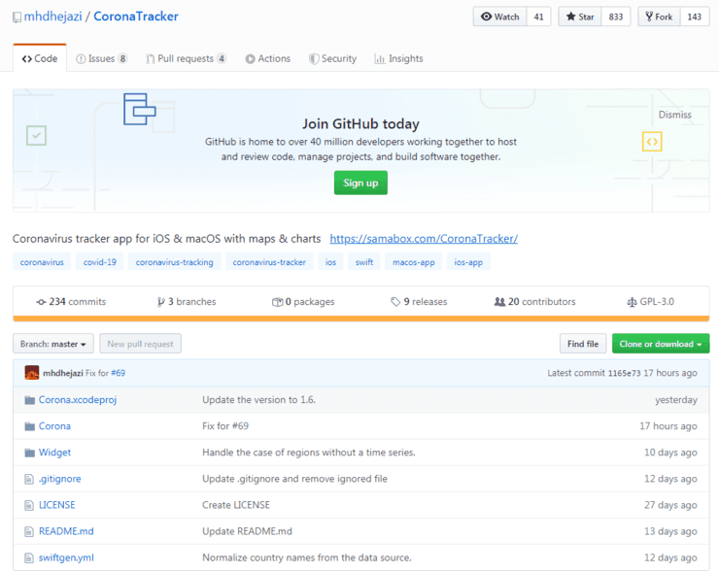Go to mhdhejazi owner profile link
The image size is (719, 573).
tap(52, 17)
